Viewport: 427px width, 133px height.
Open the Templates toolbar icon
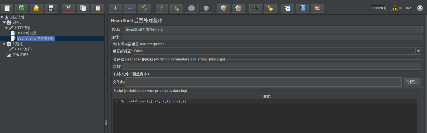pyautogui.click(x=21, y=8)
